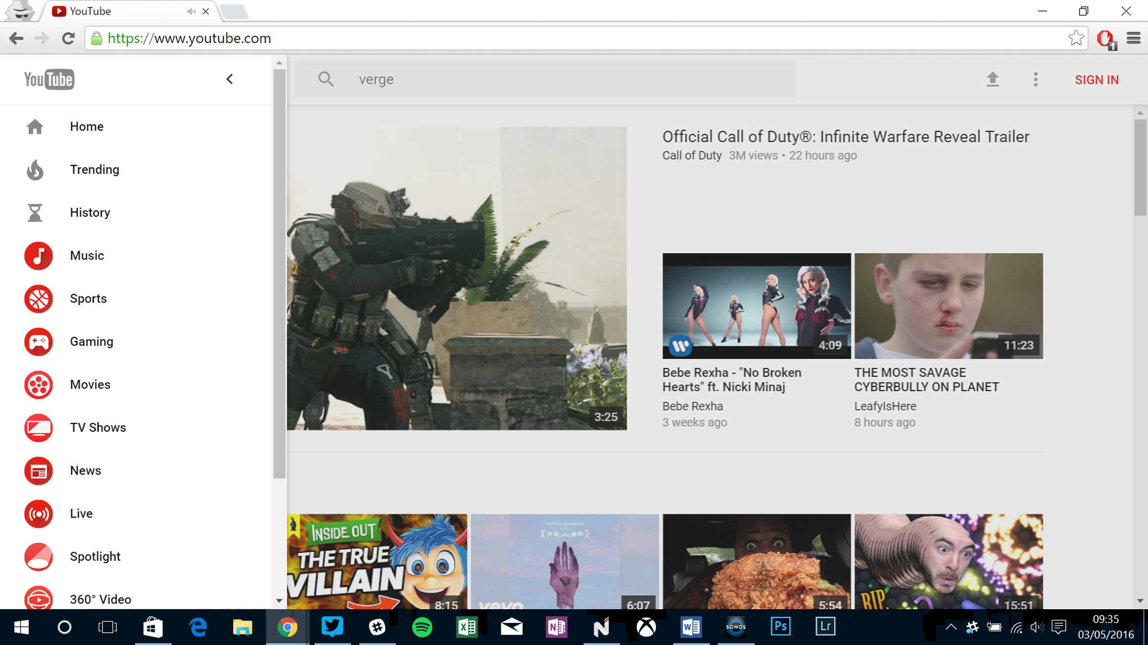Screen dimensions: 1148x645
Task: Open the LeafyIsHere channel name
Action: point(885,407)
